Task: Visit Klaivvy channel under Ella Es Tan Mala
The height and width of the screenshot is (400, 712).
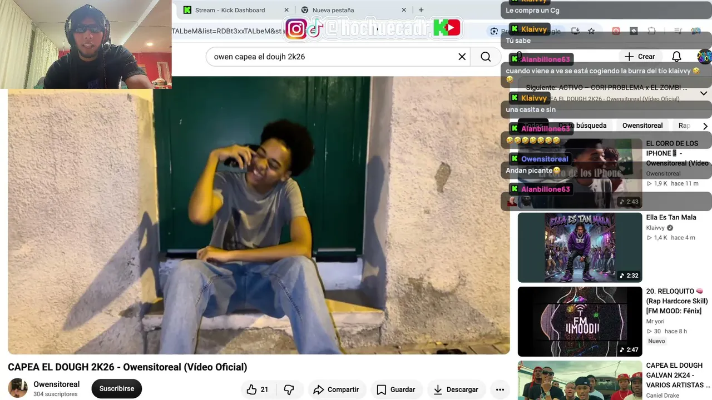Action: click(x=655, y=228)
